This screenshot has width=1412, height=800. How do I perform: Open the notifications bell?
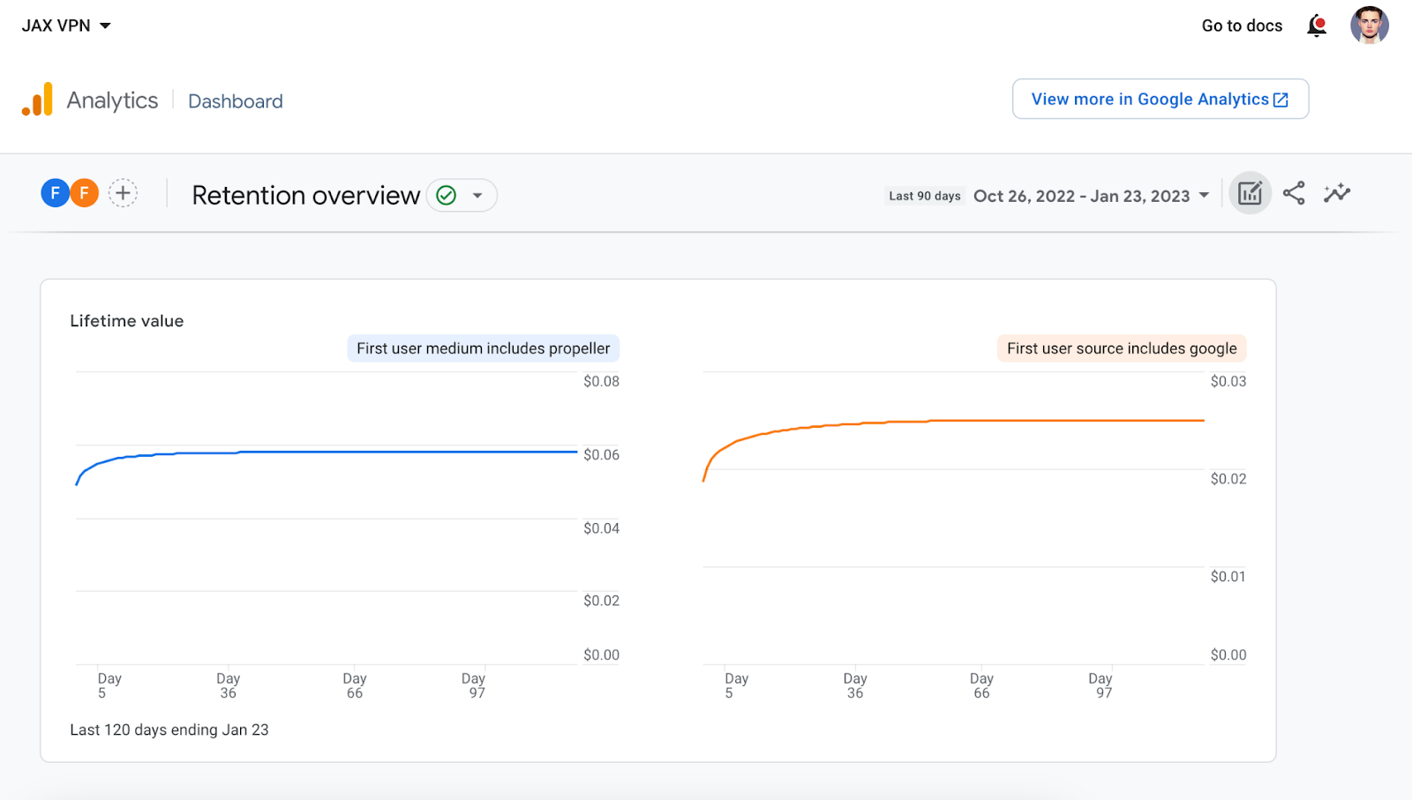pyautogui.click(x=1317, y=26)
